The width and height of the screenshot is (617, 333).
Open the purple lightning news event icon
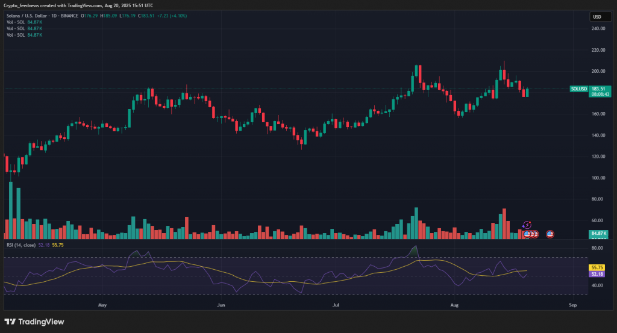[527, 225]
